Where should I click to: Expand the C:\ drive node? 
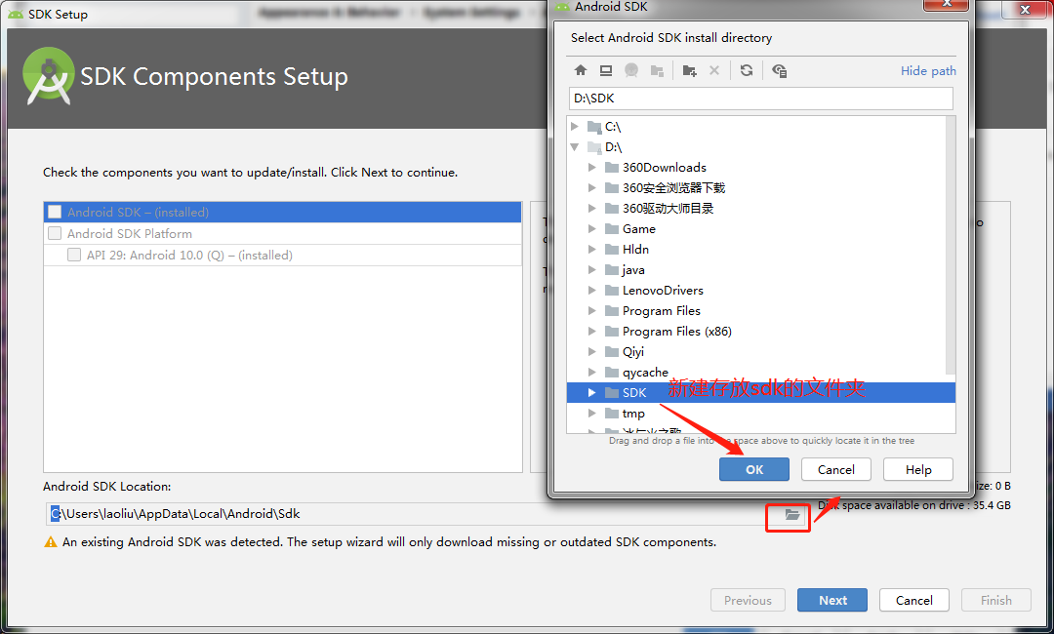coord(574,126)
